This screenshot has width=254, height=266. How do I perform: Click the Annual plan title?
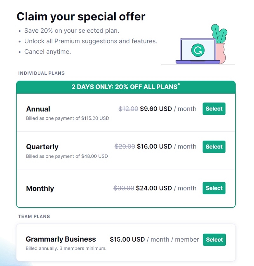[x=38, y=109]
